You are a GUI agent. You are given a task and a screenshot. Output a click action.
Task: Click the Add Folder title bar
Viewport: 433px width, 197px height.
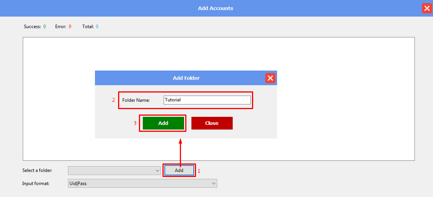(186, 78)
